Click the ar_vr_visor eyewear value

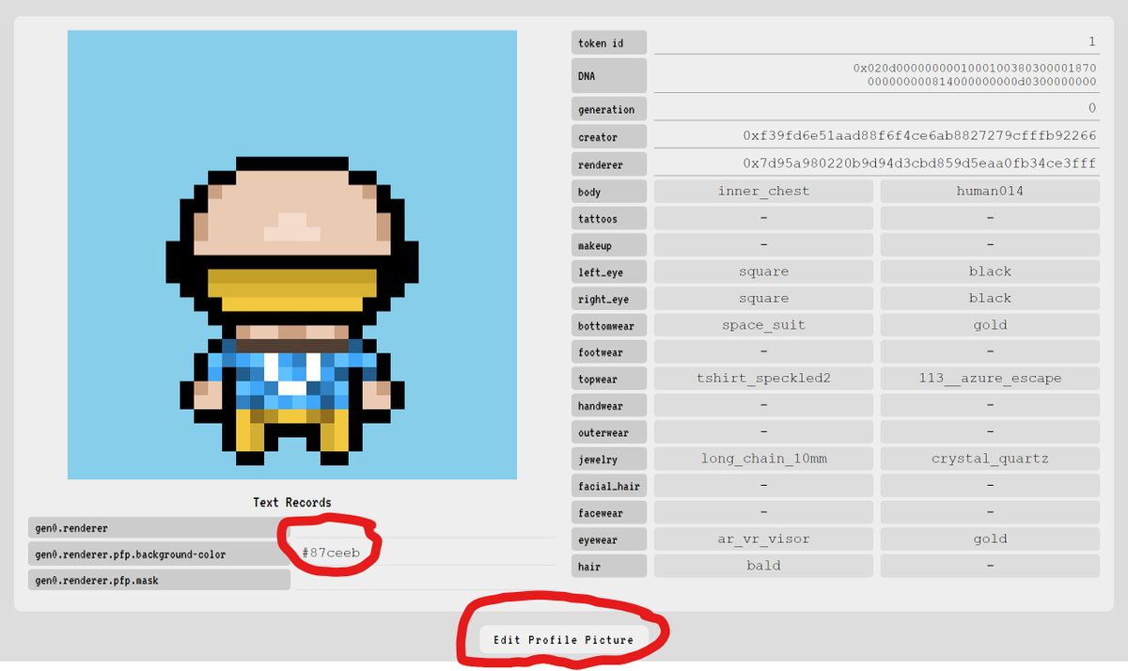click(x=763, y=539)
